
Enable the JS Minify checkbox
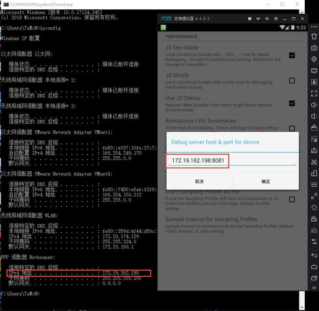(292, 81)
